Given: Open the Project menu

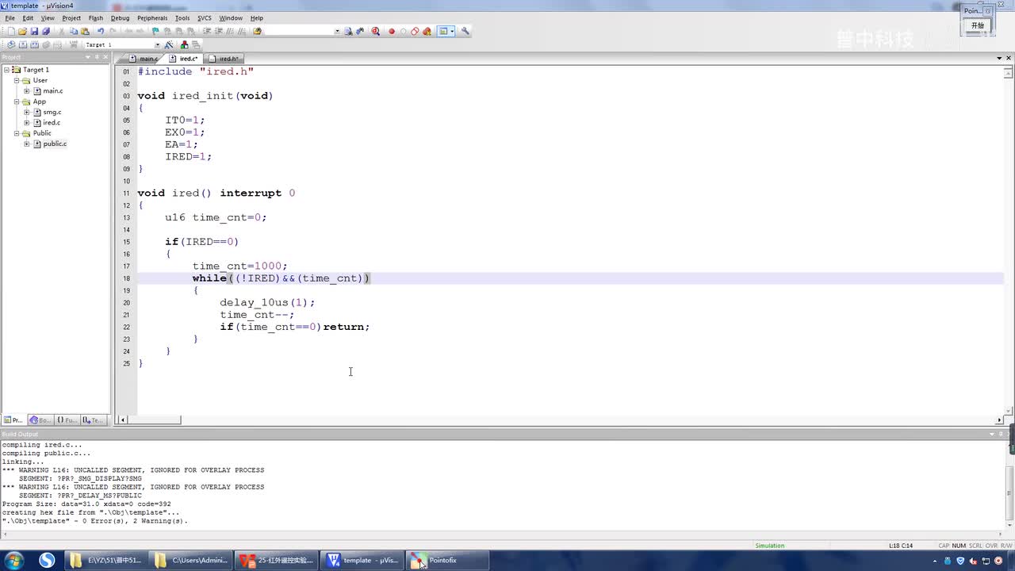Looking at the screenshot, I should (71, 17).
